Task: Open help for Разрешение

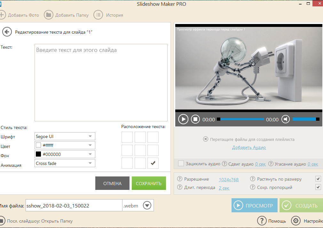Action: coord(180,179)
